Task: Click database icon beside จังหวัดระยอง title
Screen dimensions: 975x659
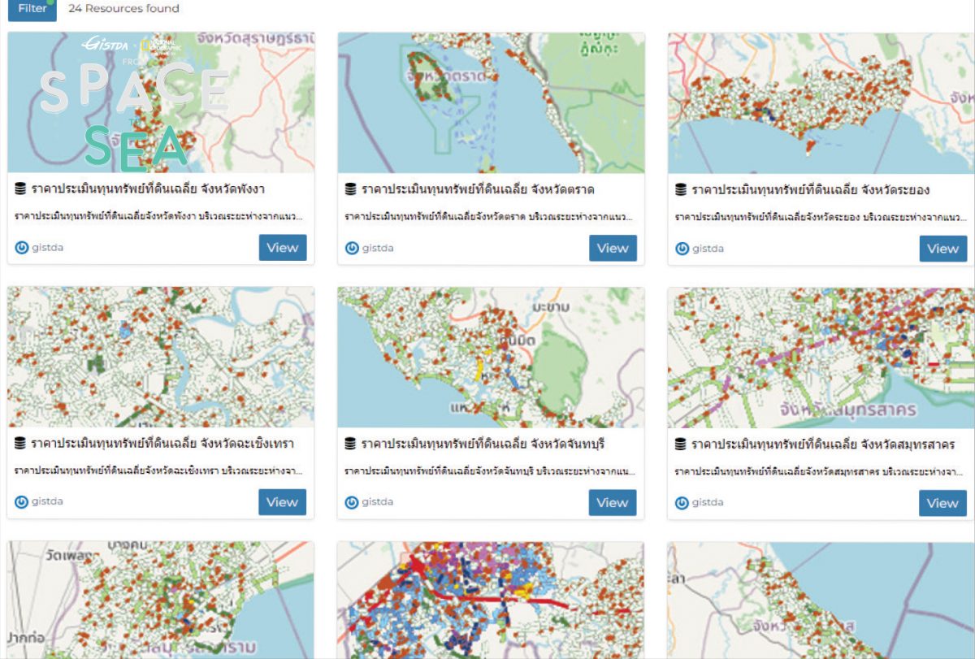Action: click(x=681, y=189)
